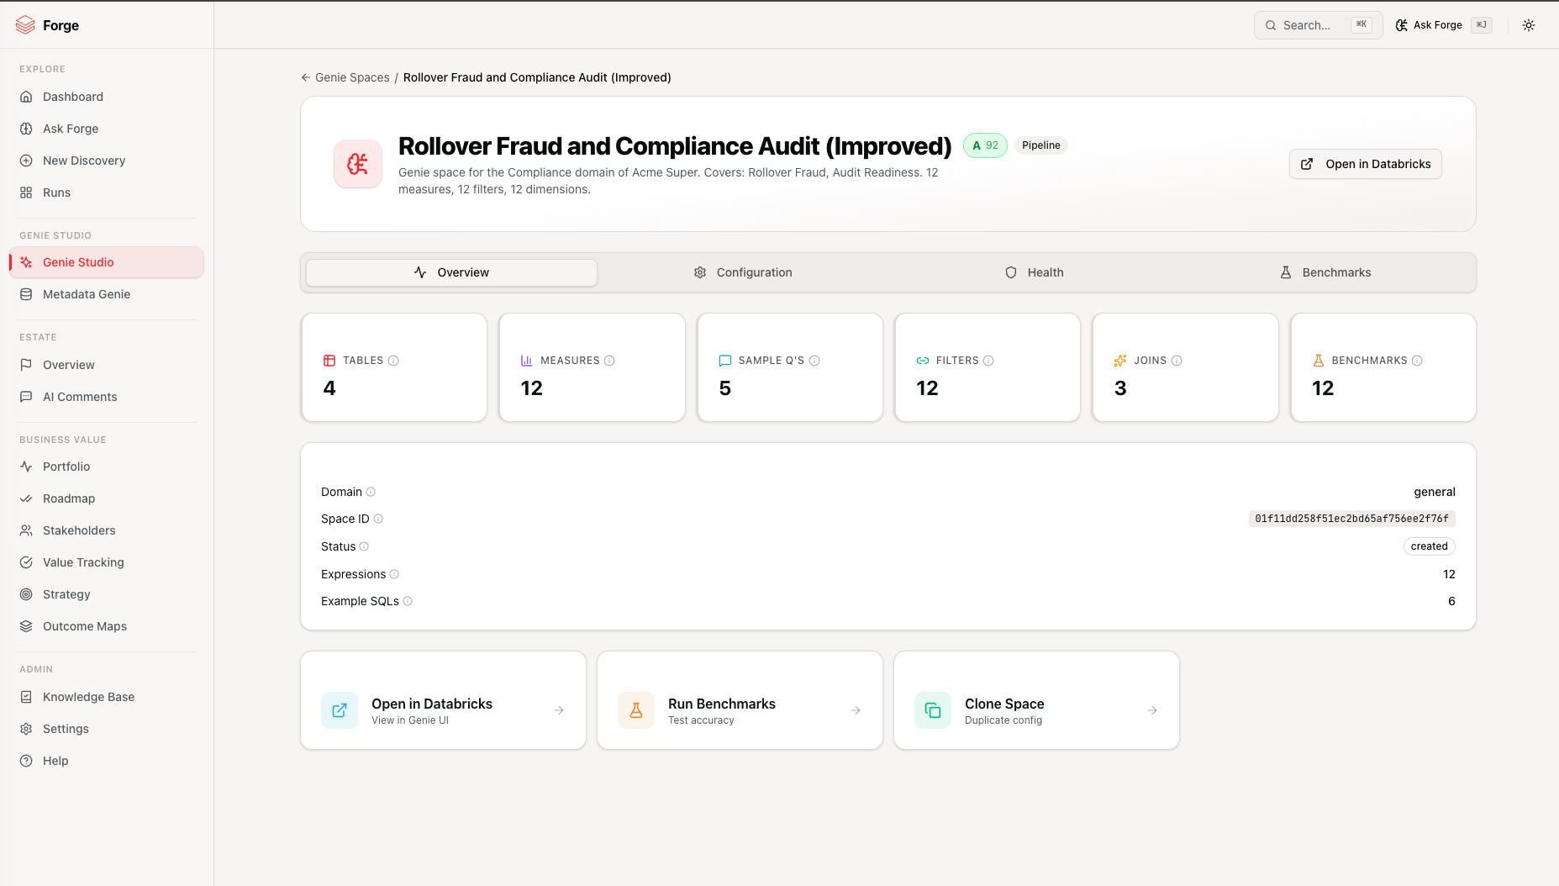Click the Example SQLs info icon
1559x886 pixels.
(x=408, y=601)
